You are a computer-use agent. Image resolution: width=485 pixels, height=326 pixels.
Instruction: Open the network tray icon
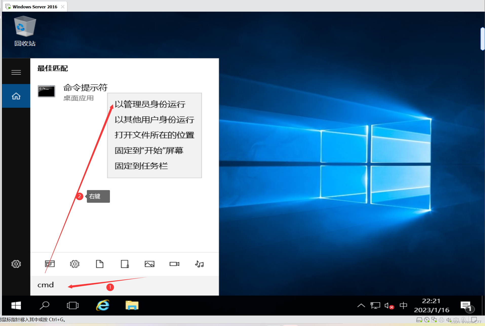tap(375, 305)
